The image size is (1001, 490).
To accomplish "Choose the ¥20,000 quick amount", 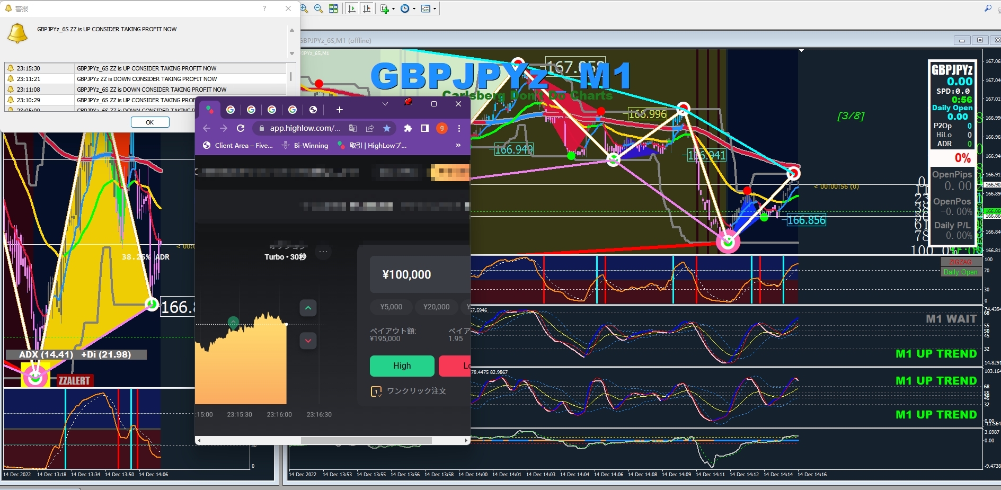I will pos(437,307).
